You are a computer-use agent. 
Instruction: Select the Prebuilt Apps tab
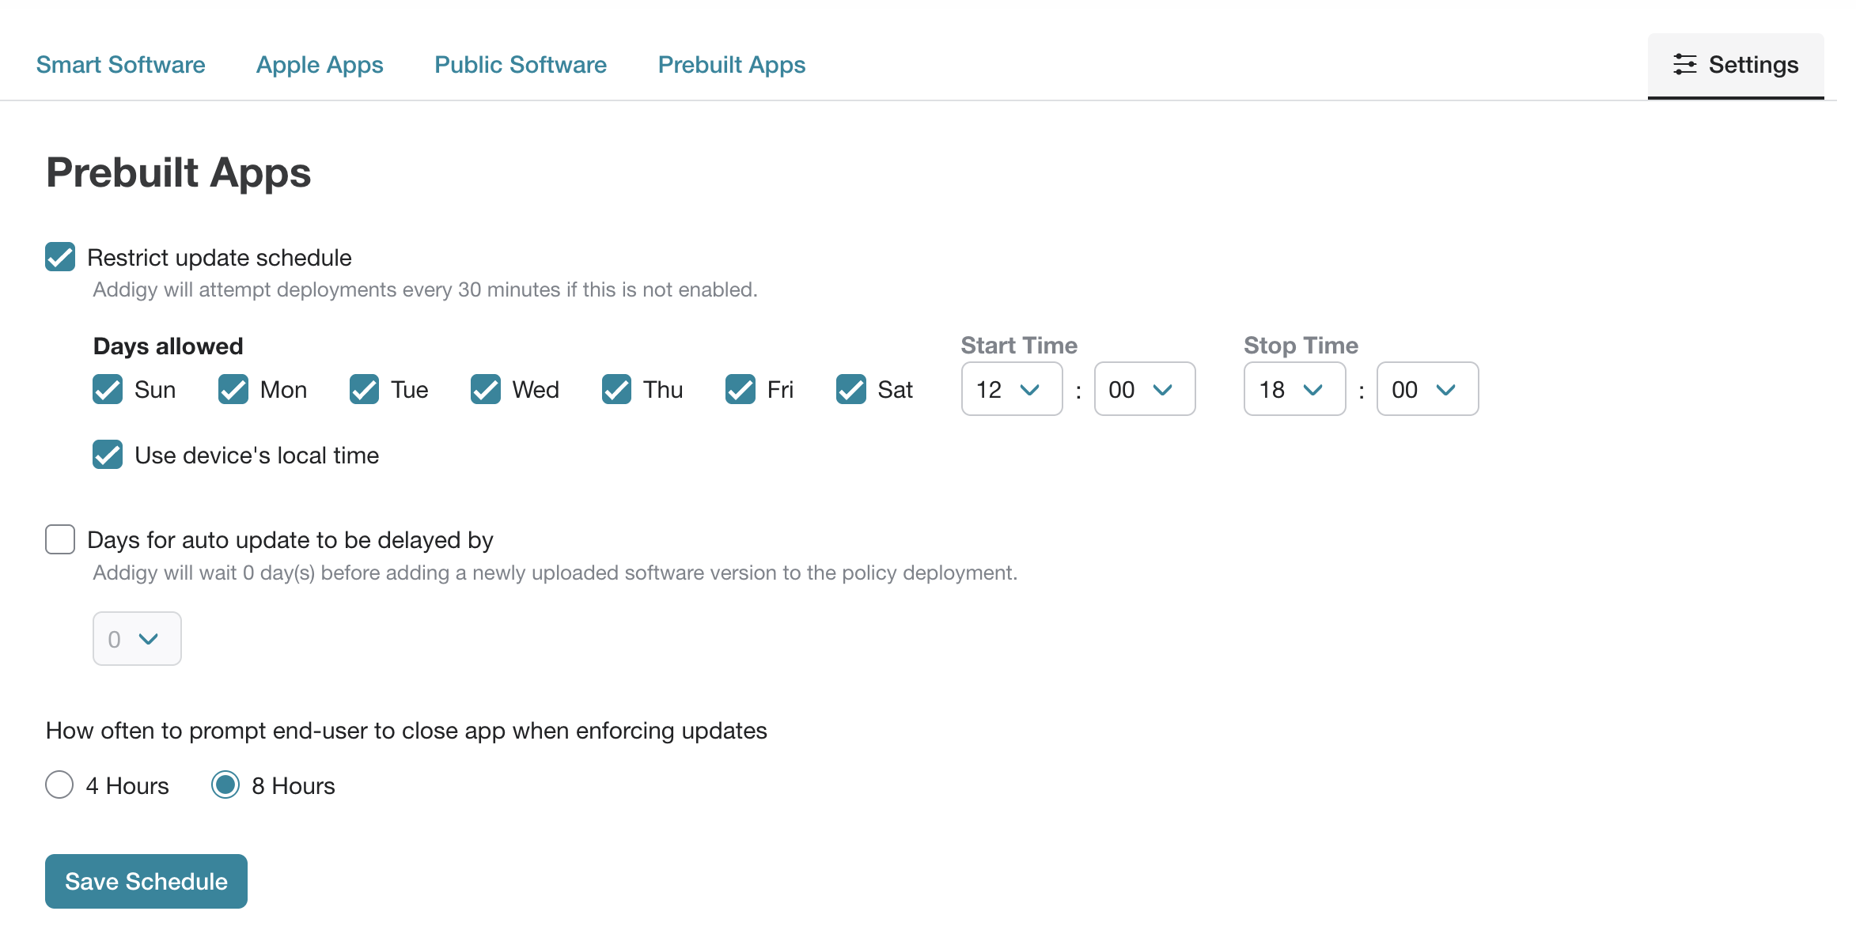(x=732, y=64)
